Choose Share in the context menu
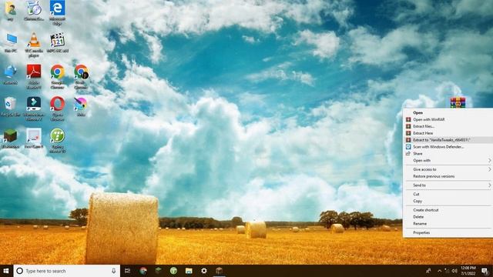Screen dimensions: 493x277 coord(448,154)
